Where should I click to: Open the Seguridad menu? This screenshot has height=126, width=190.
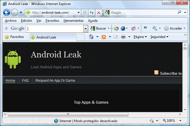pos(159,37)
